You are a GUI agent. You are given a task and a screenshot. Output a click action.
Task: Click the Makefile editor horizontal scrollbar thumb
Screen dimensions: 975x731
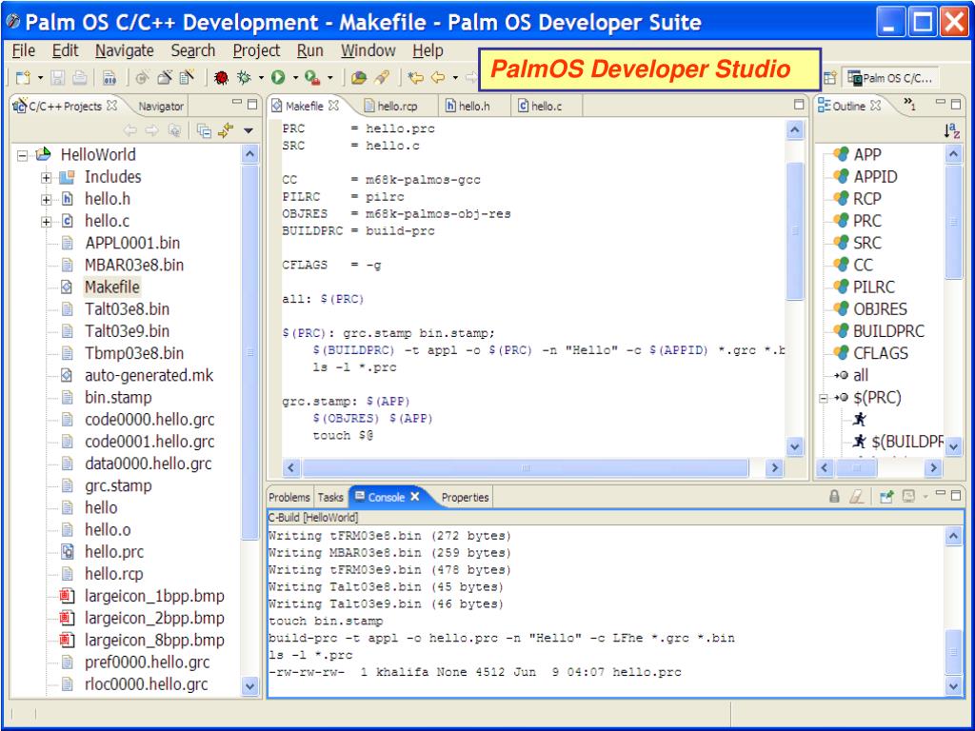[x=526, y=467]
